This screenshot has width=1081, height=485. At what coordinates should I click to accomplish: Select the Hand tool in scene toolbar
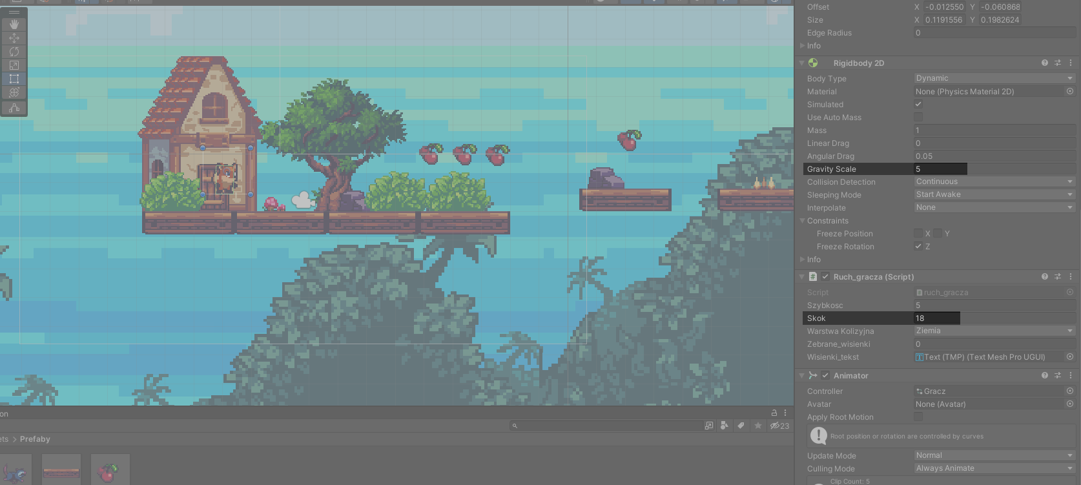14,25
